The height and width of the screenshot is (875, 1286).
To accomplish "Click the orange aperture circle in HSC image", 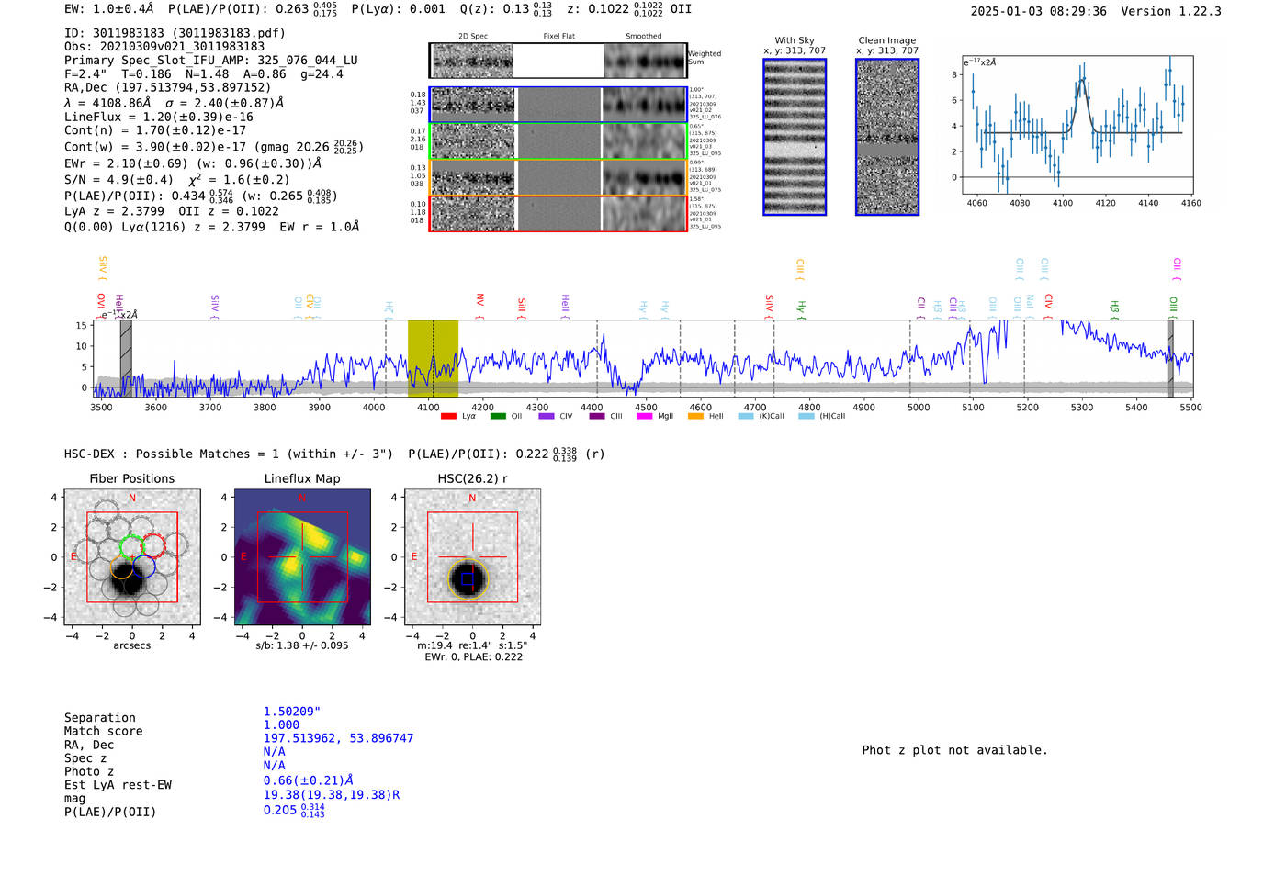I will 468,579.
